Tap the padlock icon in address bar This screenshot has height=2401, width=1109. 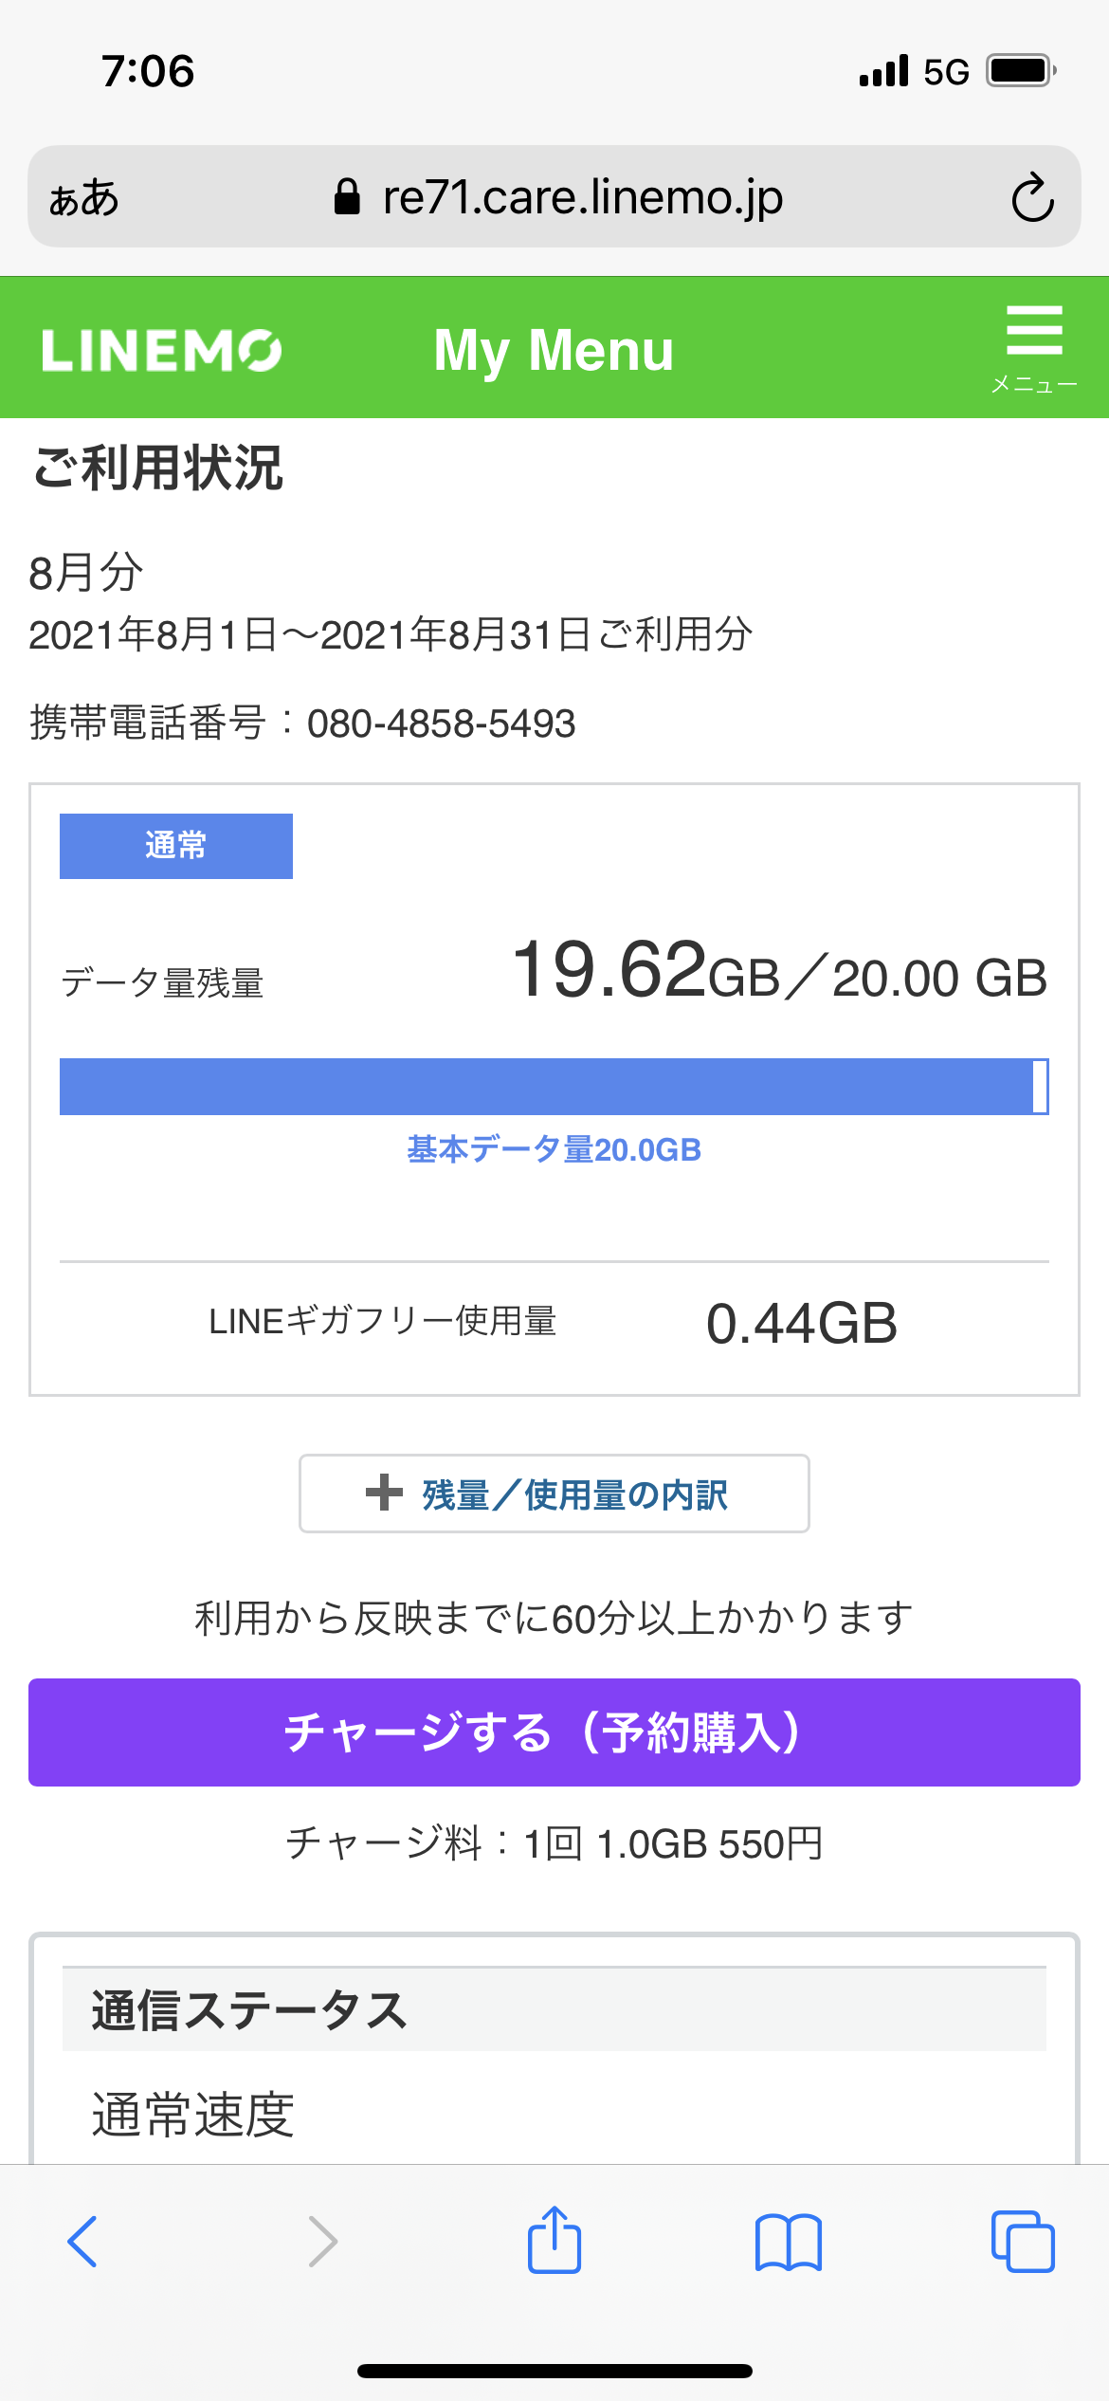point(347,197)
